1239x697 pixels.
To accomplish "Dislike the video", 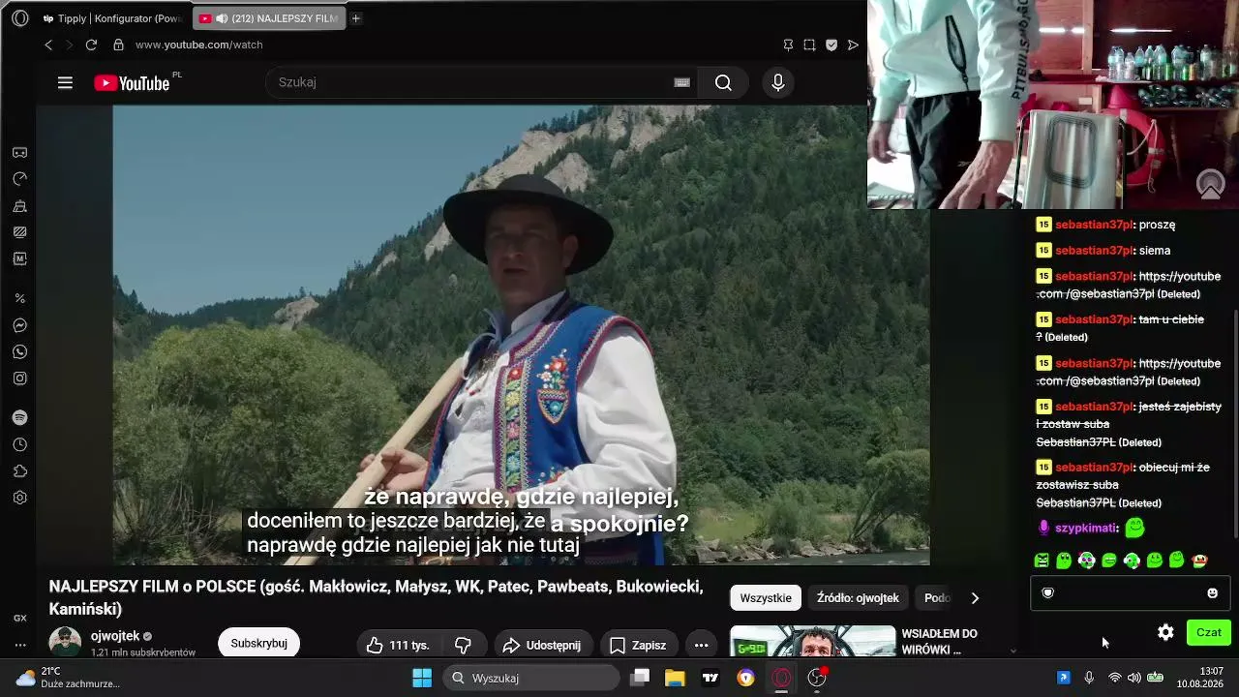I will 463,645.
